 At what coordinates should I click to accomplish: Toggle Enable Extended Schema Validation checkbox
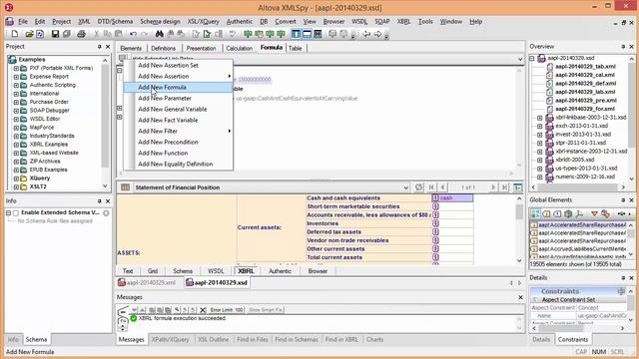coord(16,212)
